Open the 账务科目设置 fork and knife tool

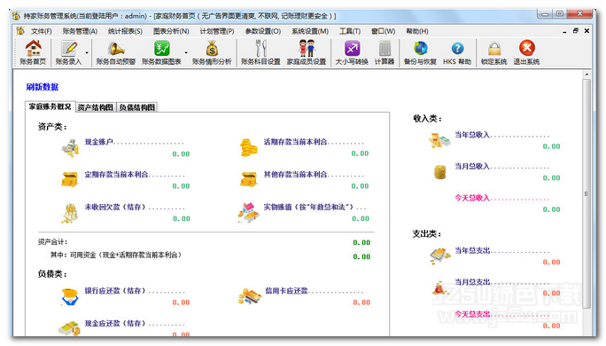pos(260,52)
